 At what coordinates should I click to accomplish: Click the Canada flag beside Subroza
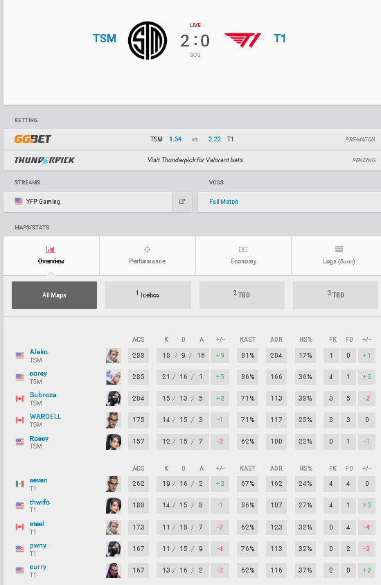pyautogui.click(x=20, y=399)
